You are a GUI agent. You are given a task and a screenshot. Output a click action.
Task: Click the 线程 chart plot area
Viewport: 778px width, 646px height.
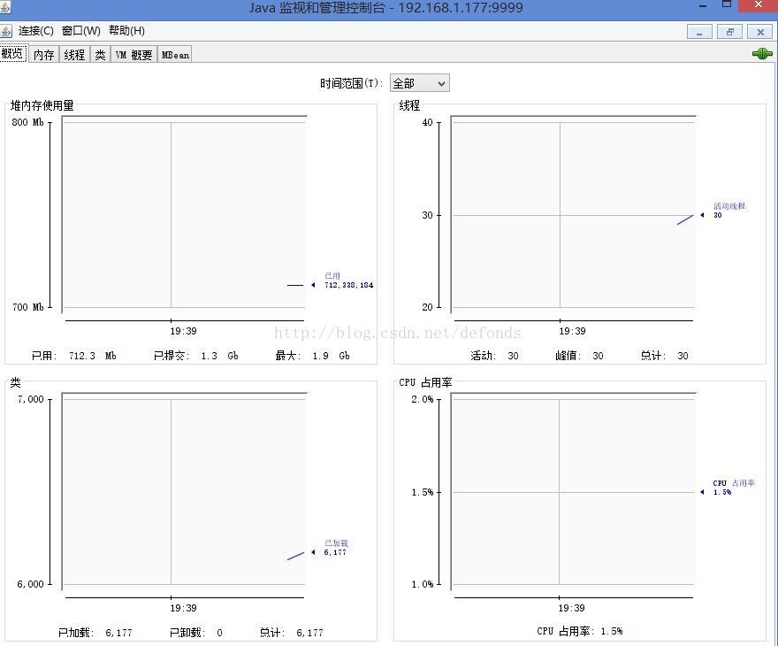[x=573, y=214]
